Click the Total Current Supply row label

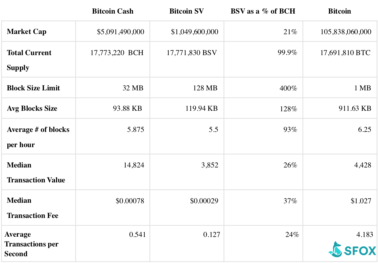[x=29, y=60]
